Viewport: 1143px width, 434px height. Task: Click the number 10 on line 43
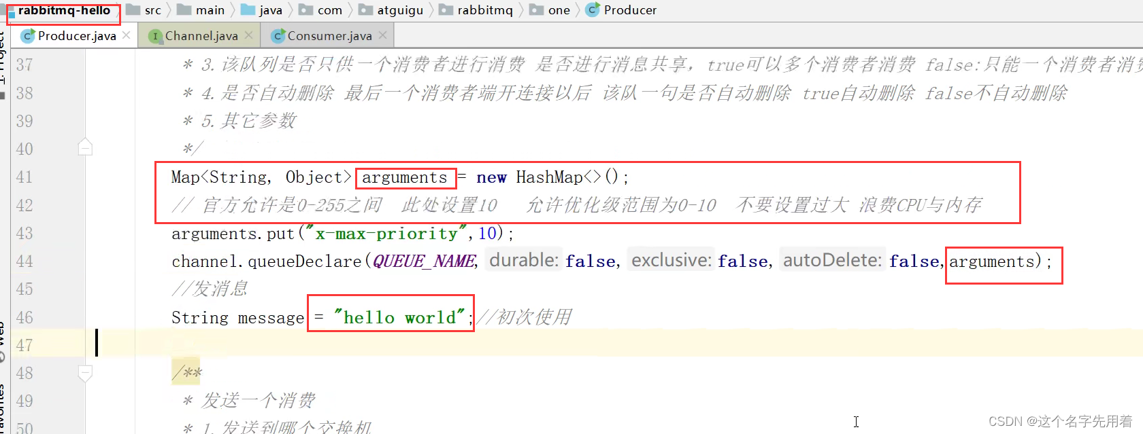point(487,234)
